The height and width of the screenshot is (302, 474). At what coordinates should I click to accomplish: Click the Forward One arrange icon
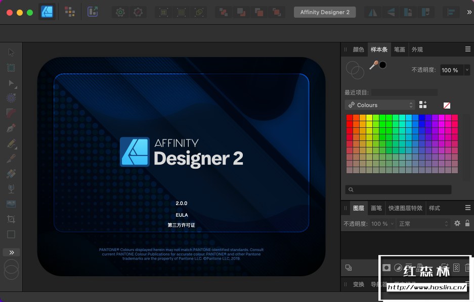(x=259, y=12)
